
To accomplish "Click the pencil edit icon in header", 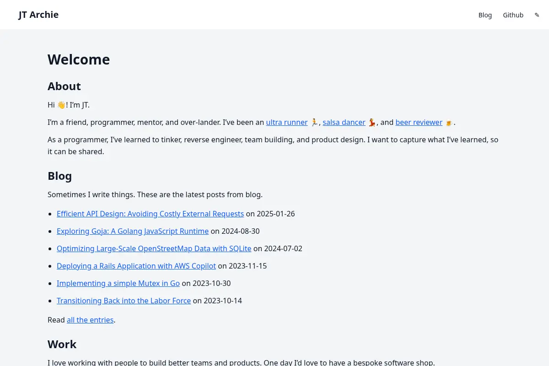I will [537, 15].
